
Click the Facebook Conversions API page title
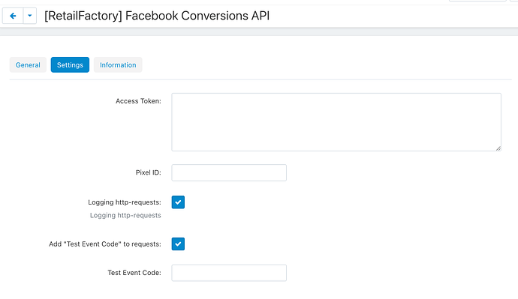(x=157, y=16)
